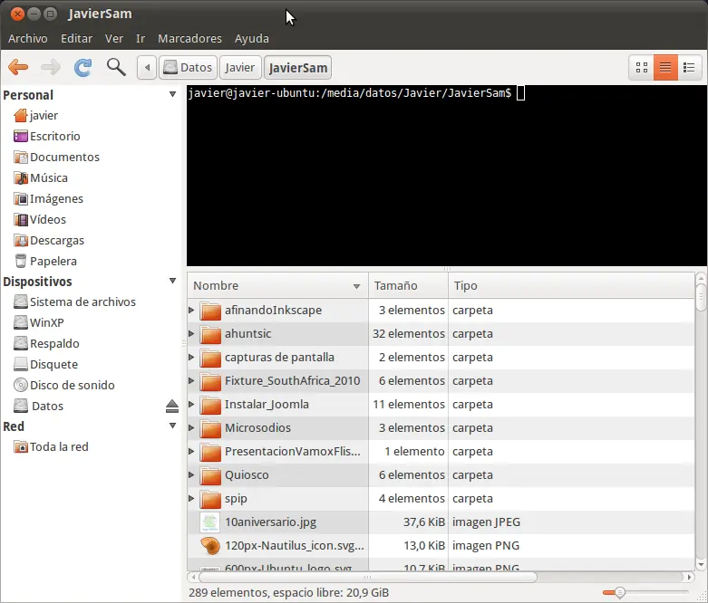
Task: Sort files by Tamaño column header
Action: click(395, 286)
